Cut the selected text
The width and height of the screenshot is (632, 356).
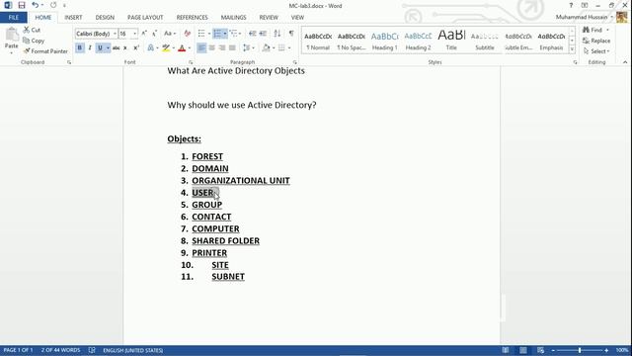click(x=32, y=30)
